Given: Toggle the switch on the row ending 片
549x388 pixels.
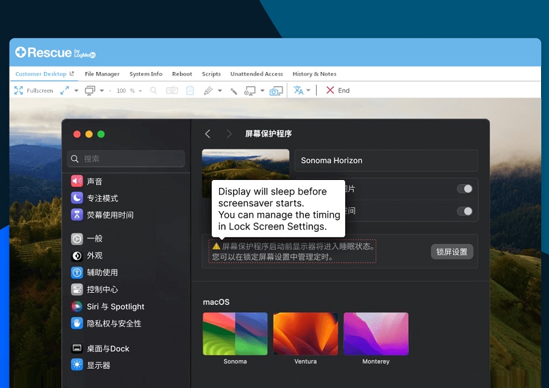Looking at the screenshot, I should [x=465, y=189].
